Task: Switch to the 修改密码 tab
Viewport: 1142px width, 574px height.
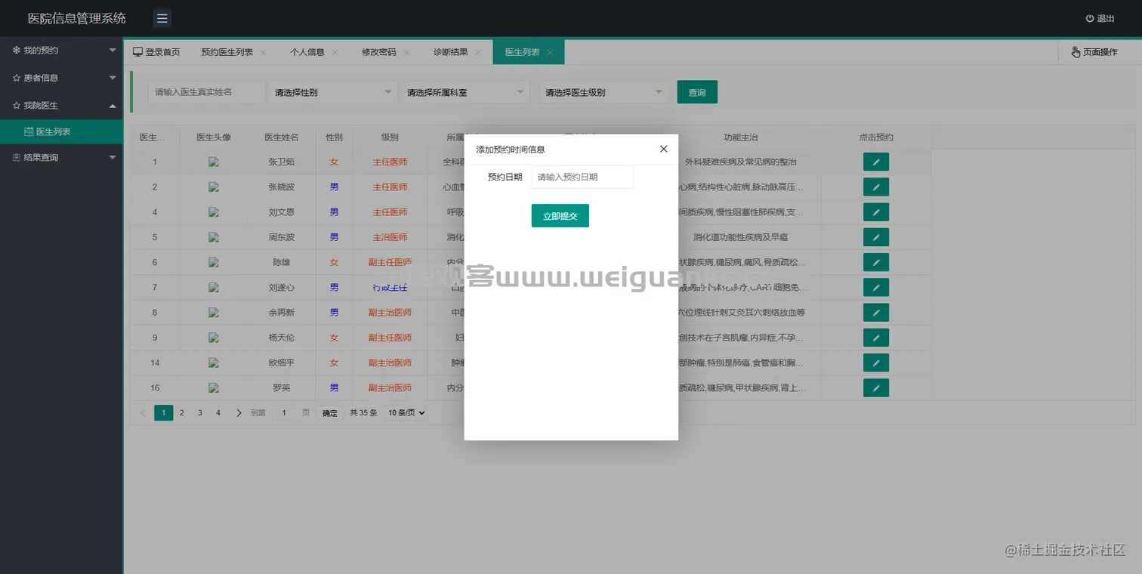Action: coord(379,52)
